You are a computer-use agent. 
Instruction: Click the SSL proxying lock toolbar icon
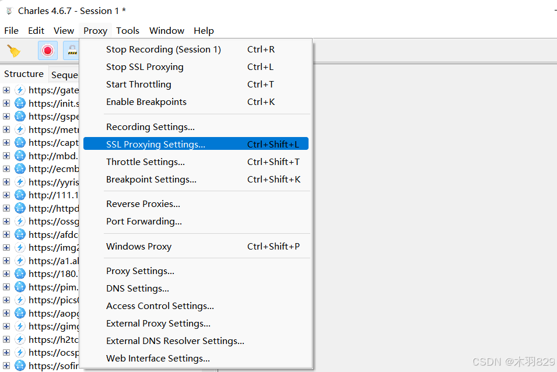[72, 51]
